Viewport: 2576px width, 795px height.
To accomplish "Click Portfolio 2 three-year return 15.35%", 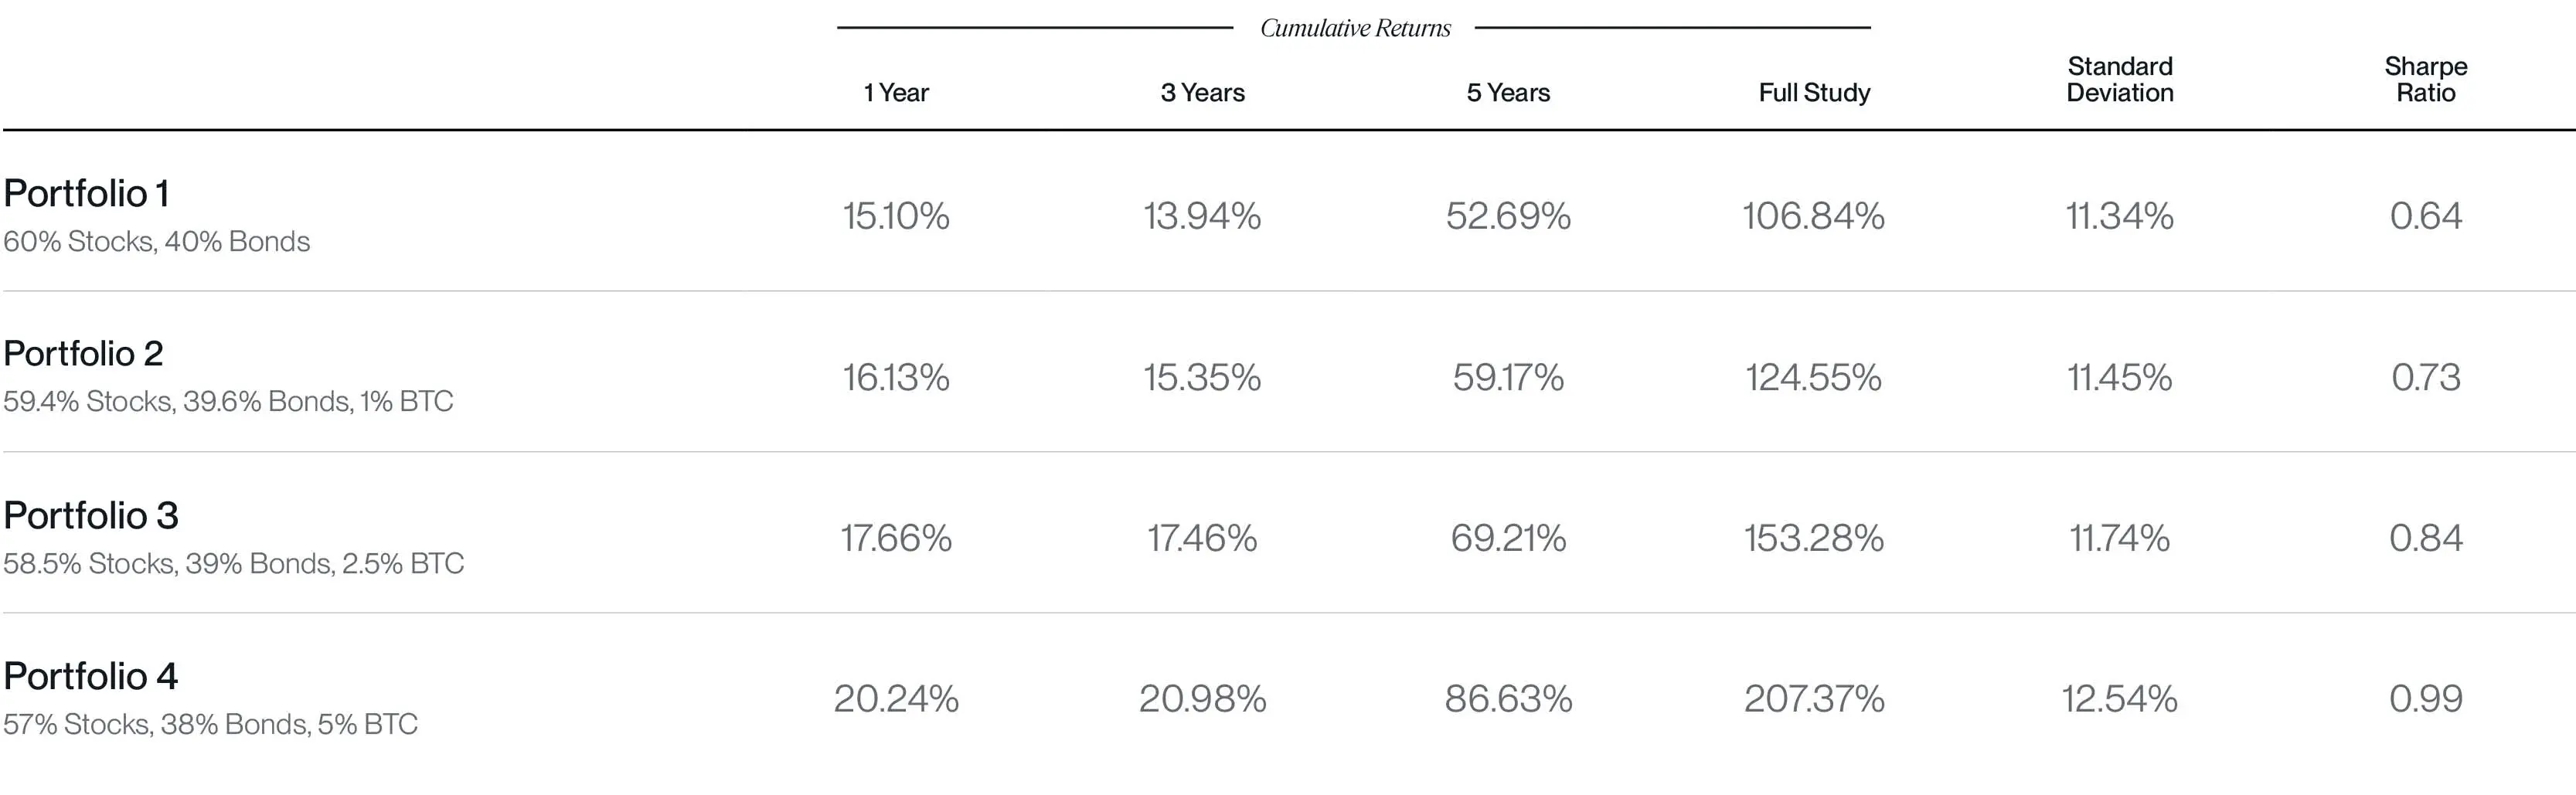I will click(1202, 377).
